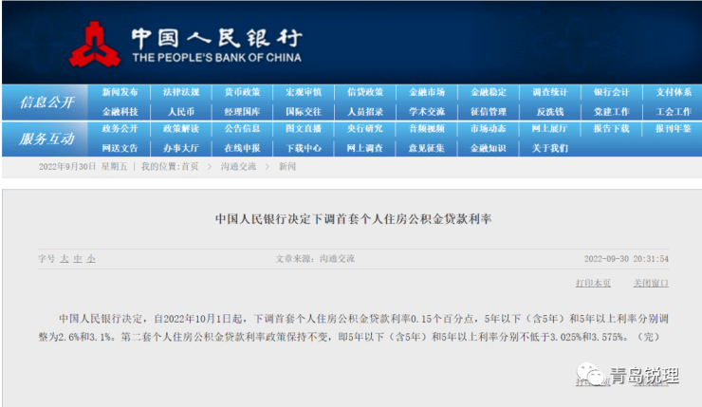Screen dimensions: 702x407
Task: Click the WeChat icon in the watermark
Action: pyautogui.click(x=594, y=376)
